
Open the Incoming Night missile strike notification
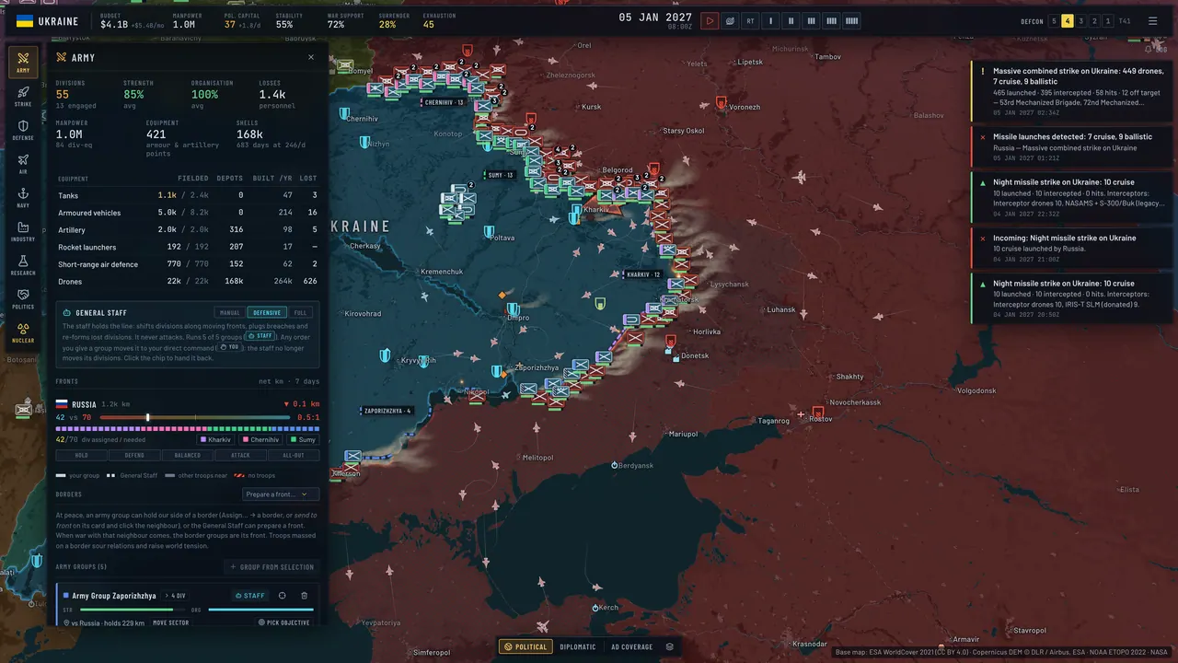point(1071,249)
